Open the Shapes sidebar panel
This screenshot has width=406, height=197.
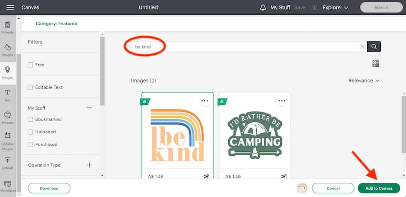coord(8,50)
